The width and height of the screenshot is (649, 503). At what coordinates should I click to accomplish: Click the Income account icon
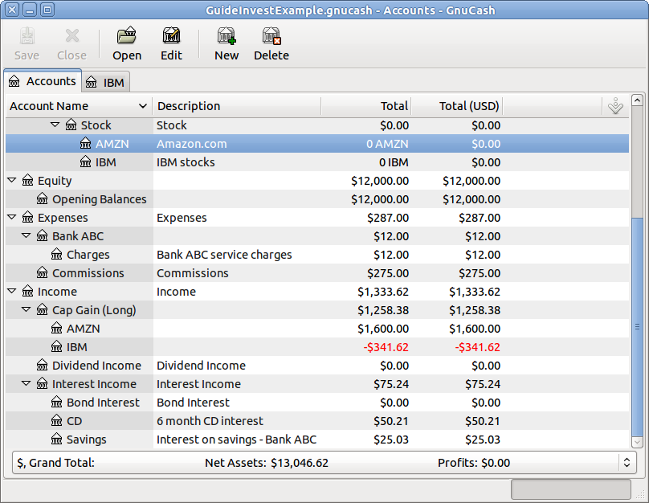pos(28,291)
